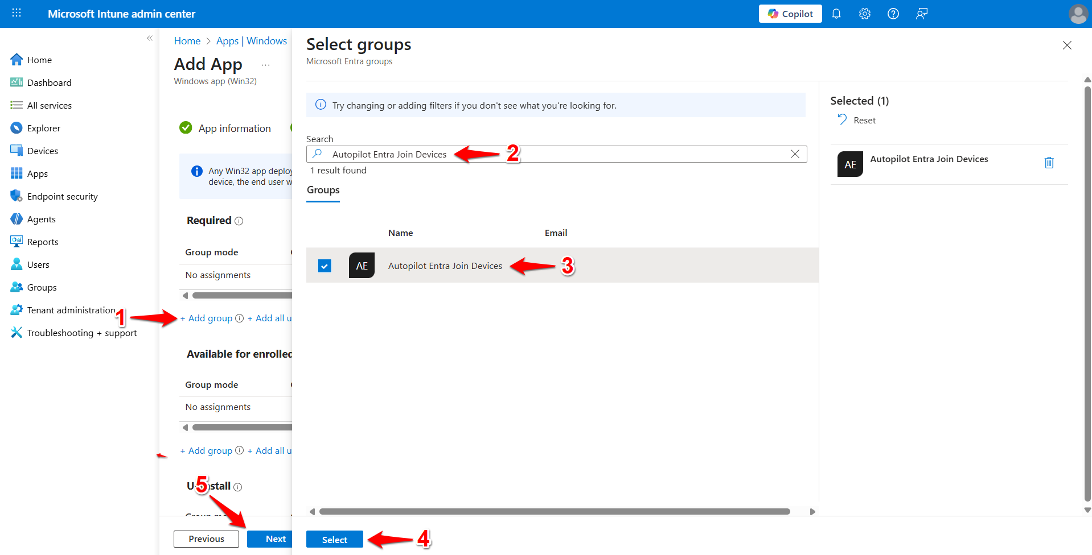
Task: Click the Required info icon
Action: pyautogui.click(x=239, y=221)
